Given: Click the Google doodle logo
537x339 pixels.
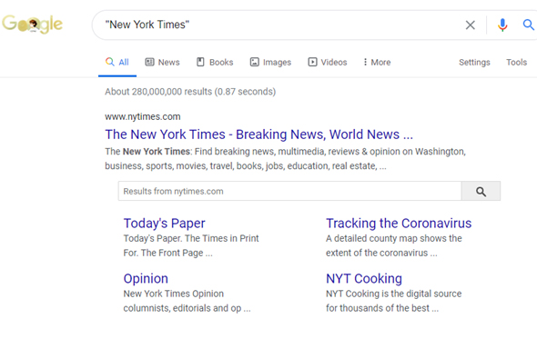Looking at the screenshot, I should pyautogui.click(x=32, y=24).
